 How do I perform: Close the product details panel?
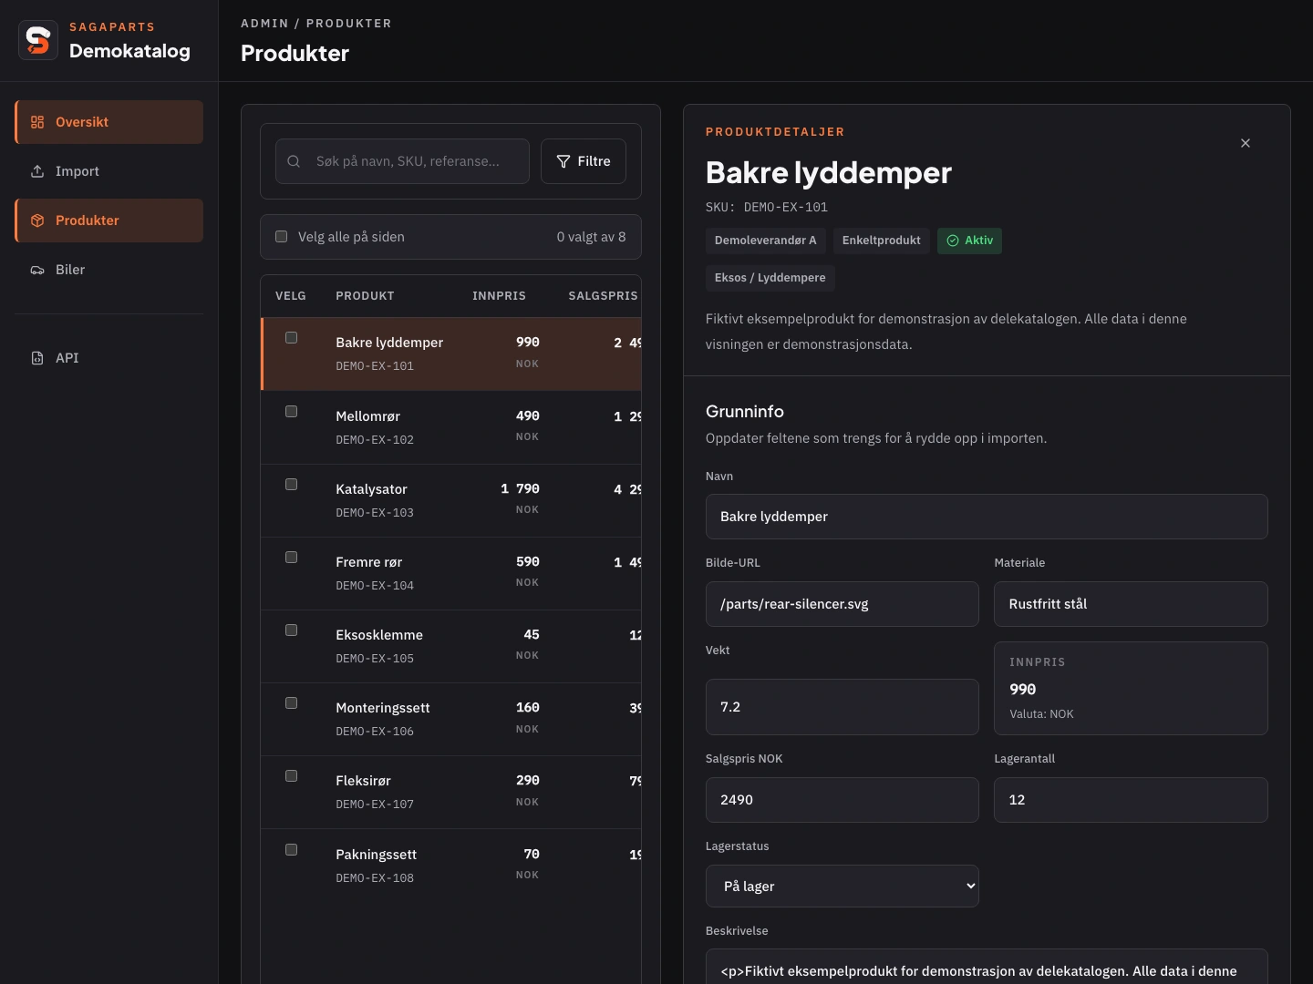[1246, 143]
